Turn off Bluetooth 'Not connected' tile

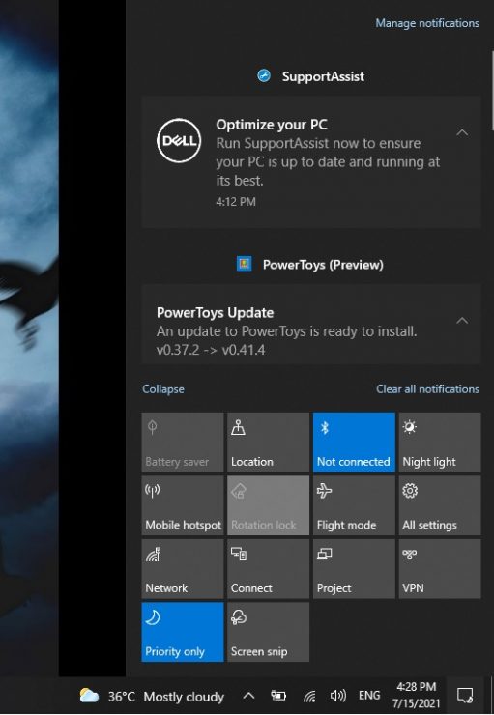[x=354, y=442]
